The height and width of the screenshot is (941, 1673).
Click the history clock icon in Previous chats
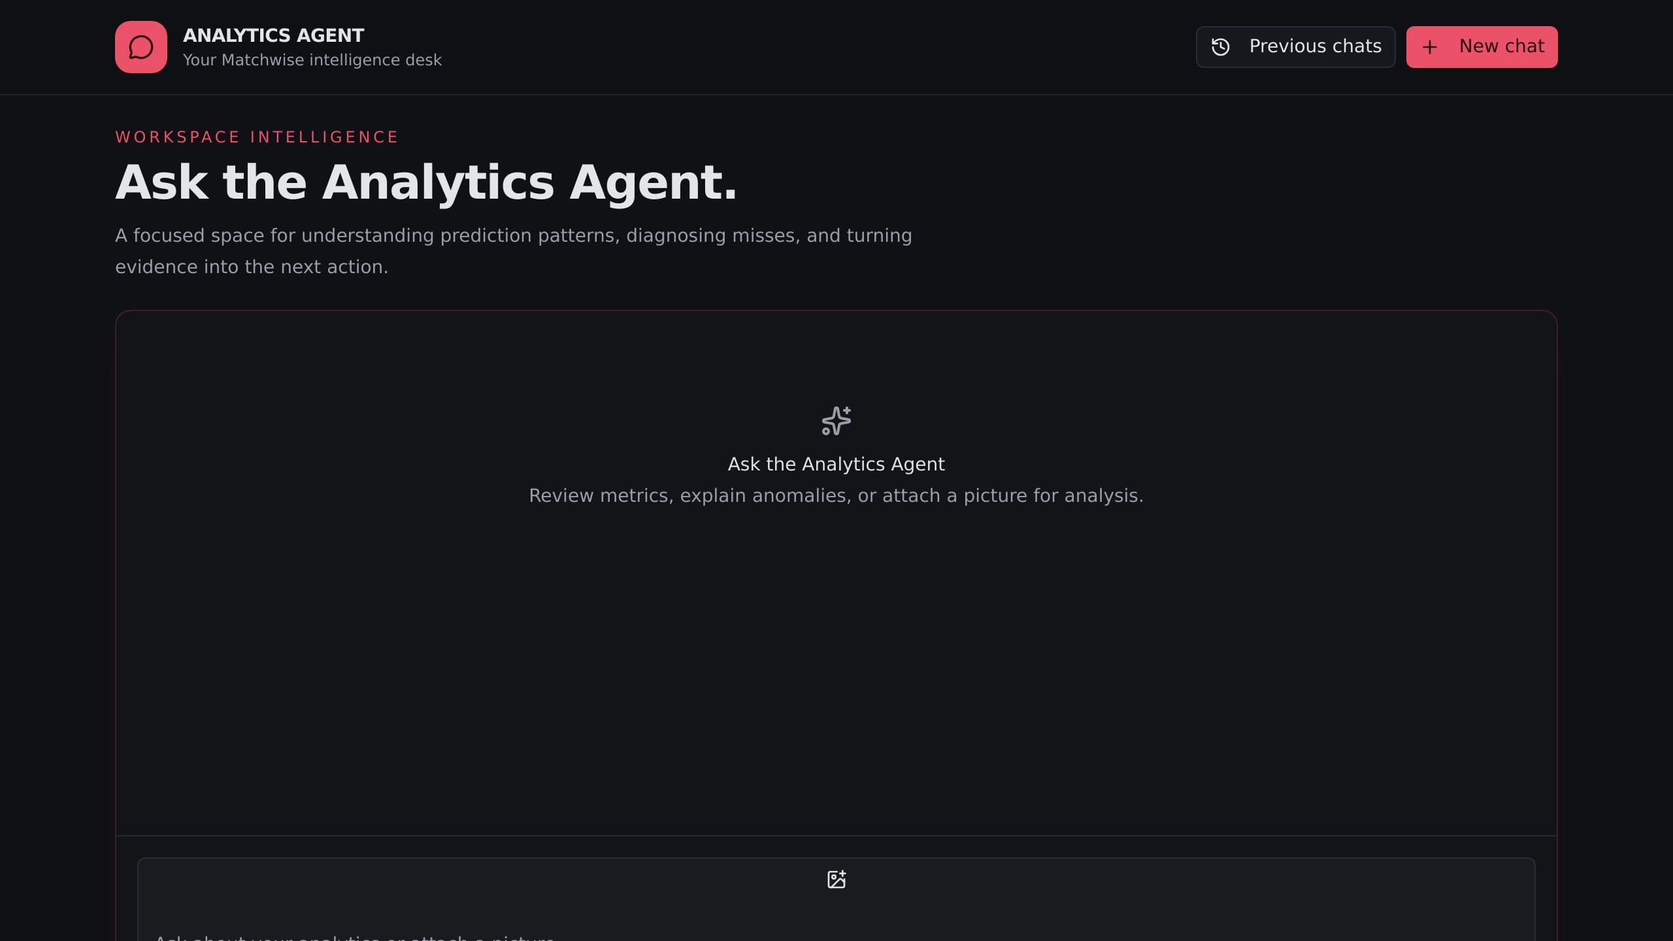[x=1220, y=47]
